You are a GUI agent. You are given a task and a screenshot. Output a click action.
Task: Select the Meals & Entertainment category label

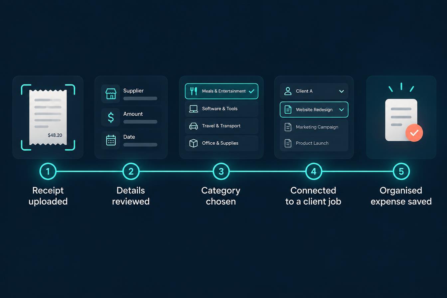pyautogui.click(x=224, y=91)
